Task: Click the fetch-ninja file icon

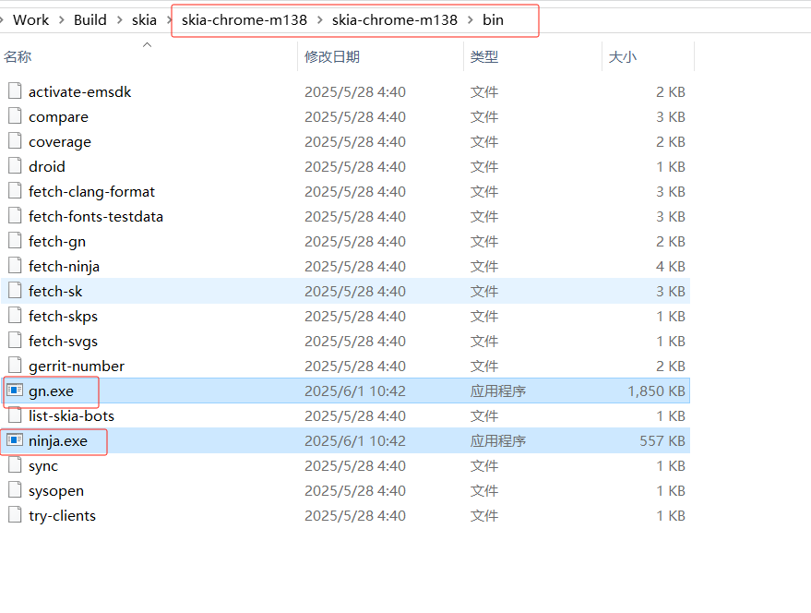Action: pos(15,265)
